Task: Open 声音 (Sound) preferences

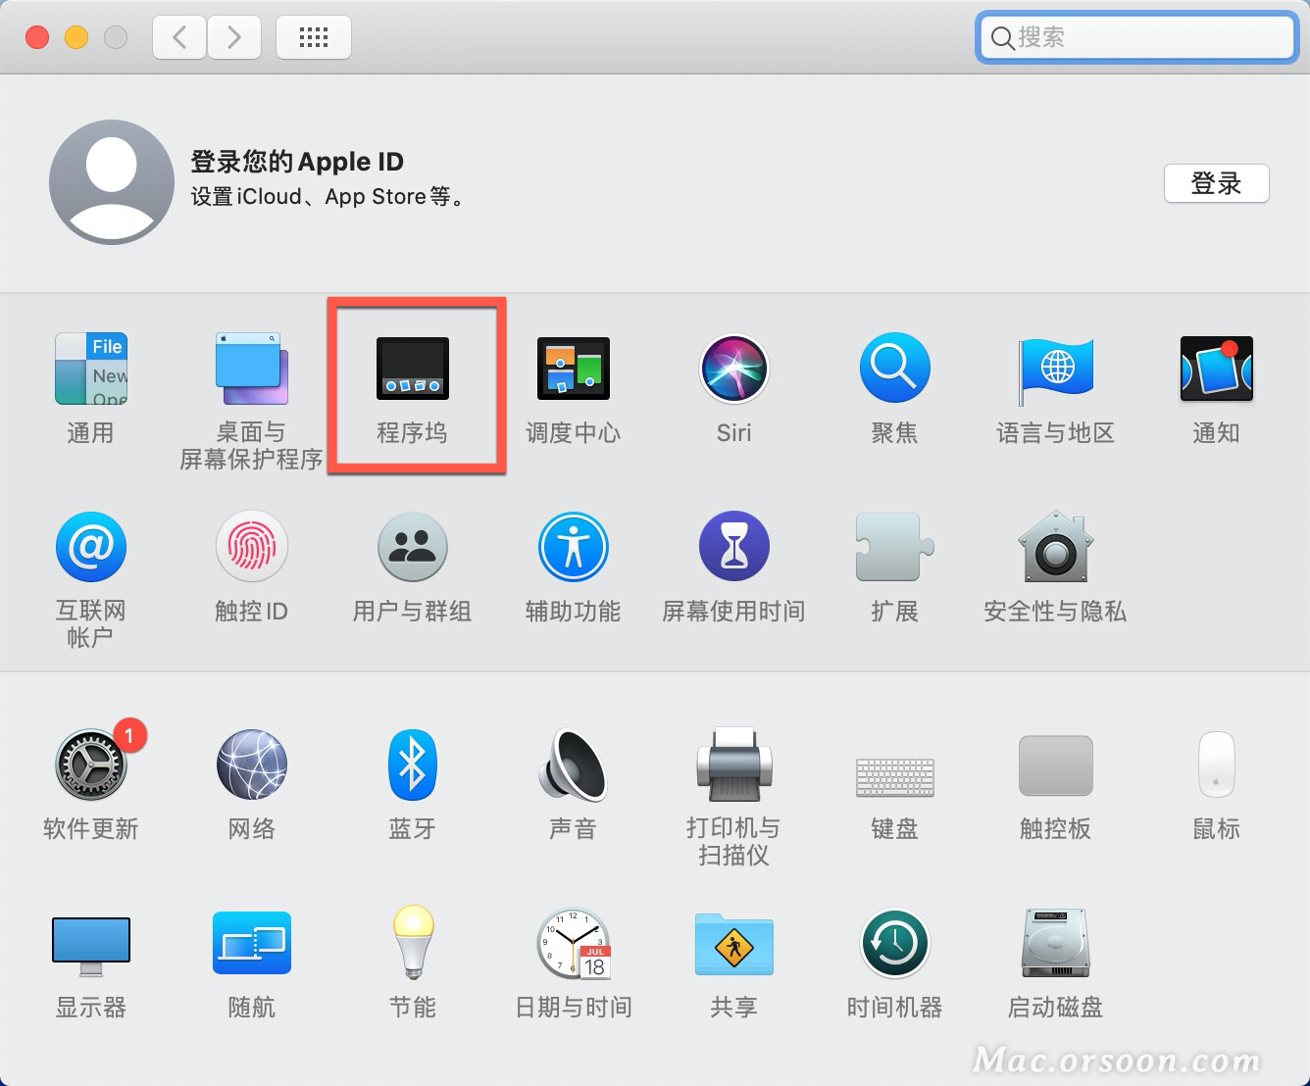Action: point(573,764)
